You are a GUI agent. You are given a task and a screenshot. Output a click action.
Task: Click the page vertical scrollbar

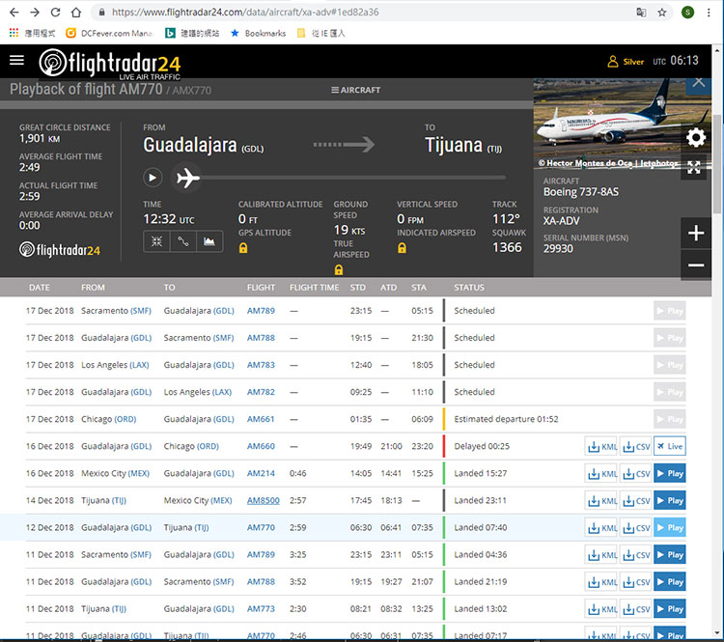point(717,164)
